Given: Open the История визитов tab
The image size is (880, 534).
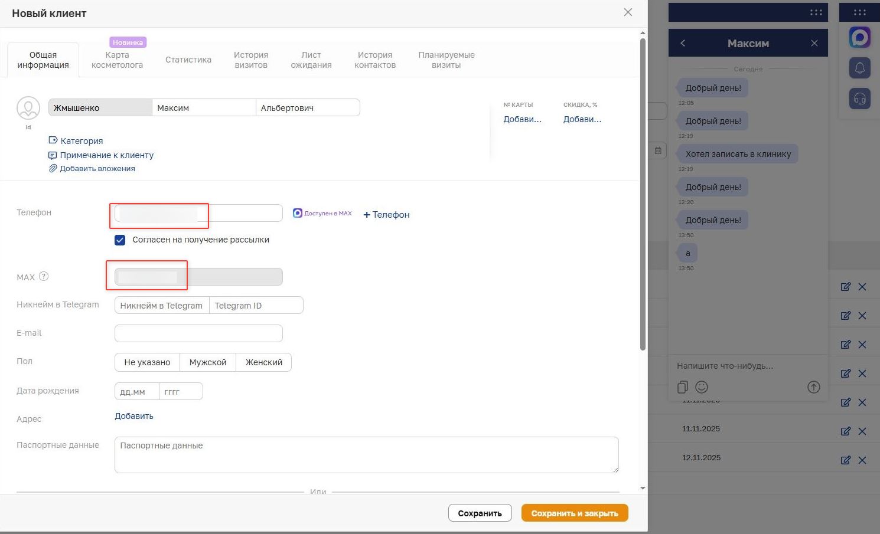Looking at the screenshot, I should pyautogui.click(x=251, y=60).
